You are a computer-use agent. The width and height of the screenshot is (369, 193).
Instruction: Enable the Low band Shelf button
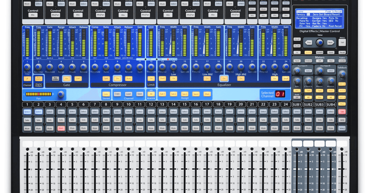click(162, 79)
